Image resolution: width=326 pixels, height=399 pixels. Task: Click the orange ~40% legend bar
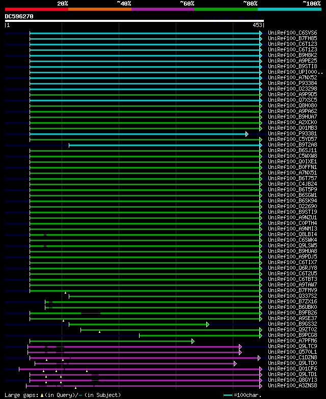tap(100, 9)
